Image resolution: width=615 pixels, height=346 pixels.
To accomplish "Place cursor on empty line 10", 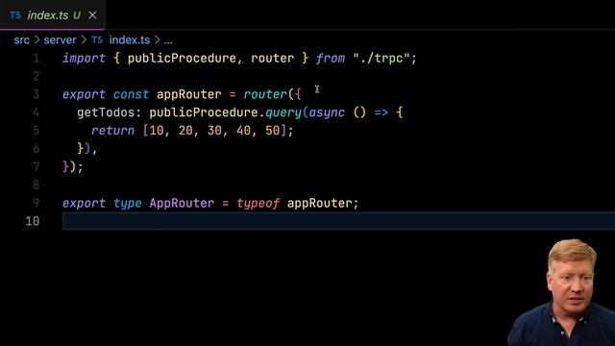I will pyautogui.click(x=338, y=221).
